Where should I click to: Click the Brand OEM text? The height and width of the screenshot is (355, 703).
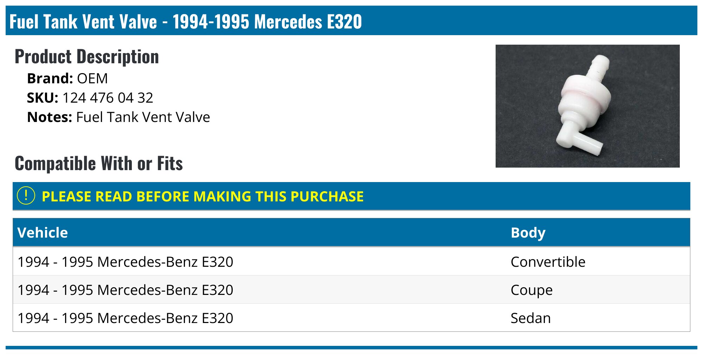coord(92,78)
